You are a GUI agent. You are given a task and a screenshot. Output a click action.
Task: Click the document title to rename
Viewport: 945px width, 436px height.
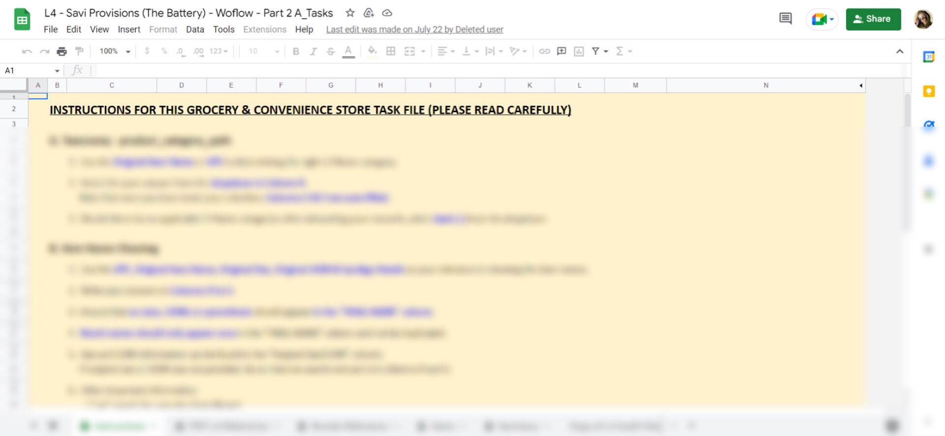point(189,13)
